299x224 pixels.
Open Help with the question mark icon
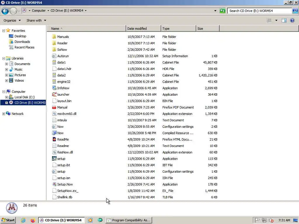click(x=292, y=20)
